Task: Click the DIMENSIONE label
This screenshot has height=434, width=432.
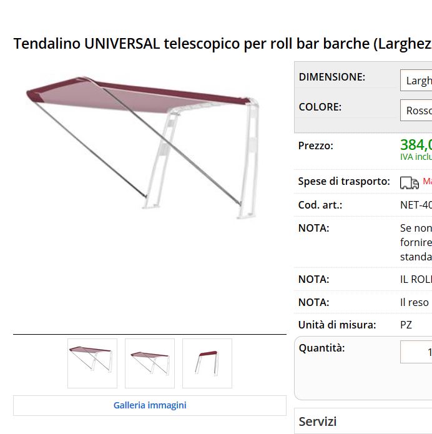Action: (332, 77)
